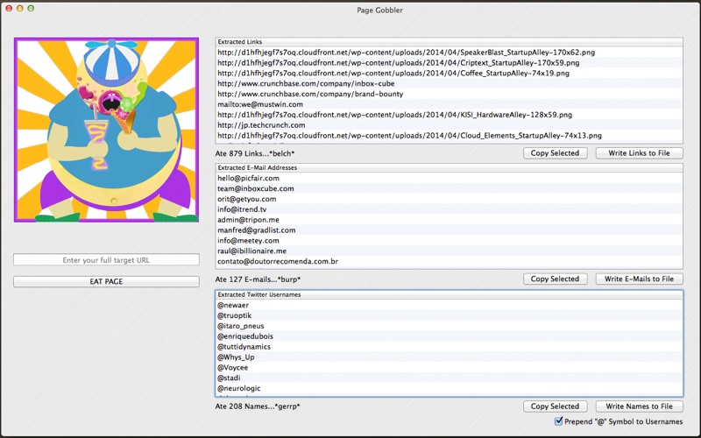Select the @itaro_pneus username
Screen dimensions: 701x438
point(449,326)
